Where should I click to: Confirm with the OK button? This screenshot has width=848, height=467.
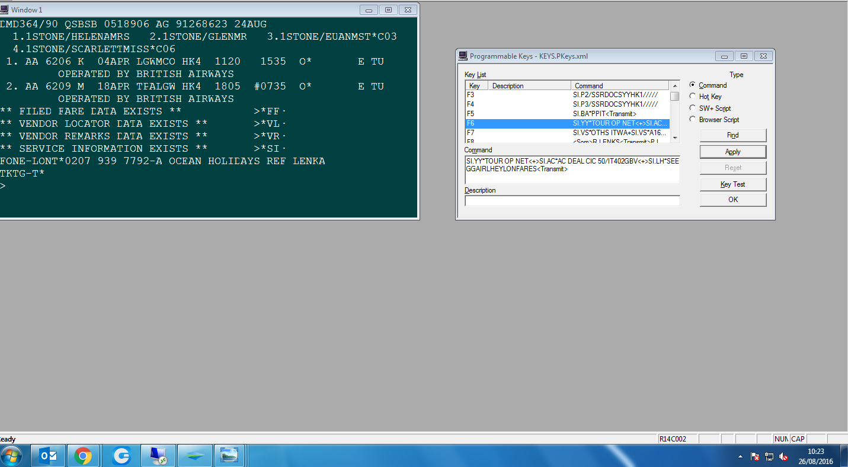tap(733, 200)
